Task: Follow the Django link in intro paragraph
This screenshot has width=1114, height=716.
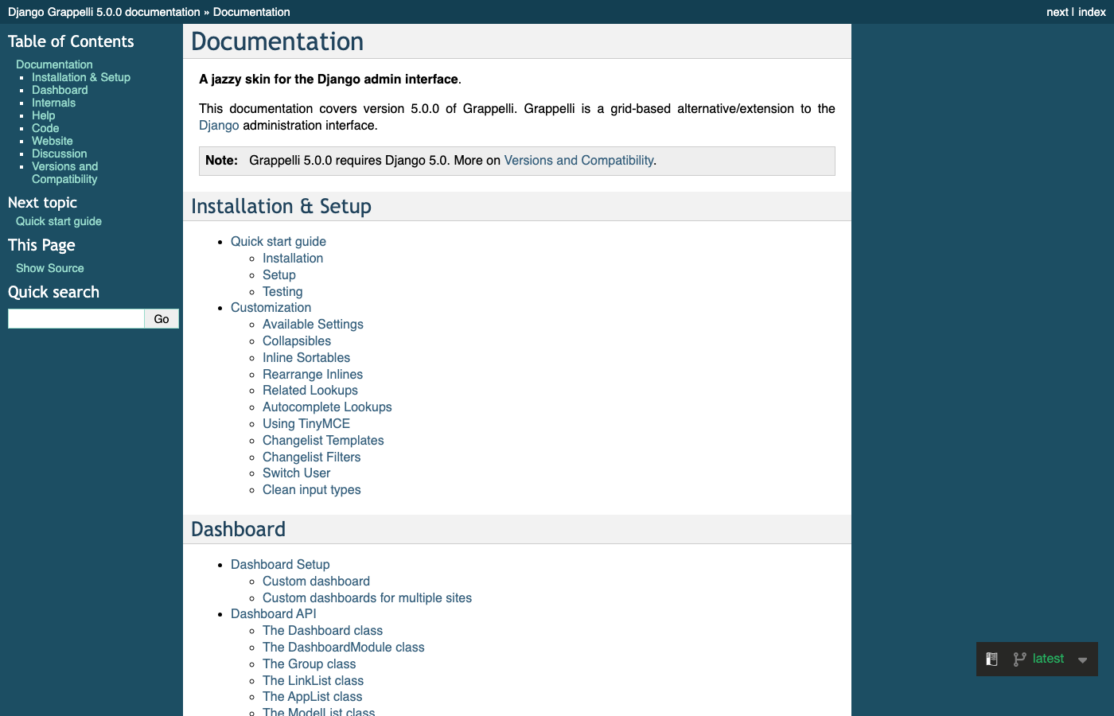Action: pos(219,126)
